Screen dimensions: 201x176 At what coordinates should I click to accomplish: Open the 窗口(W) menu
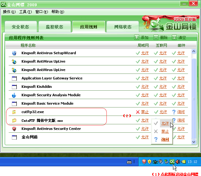[x=42, y=12]
